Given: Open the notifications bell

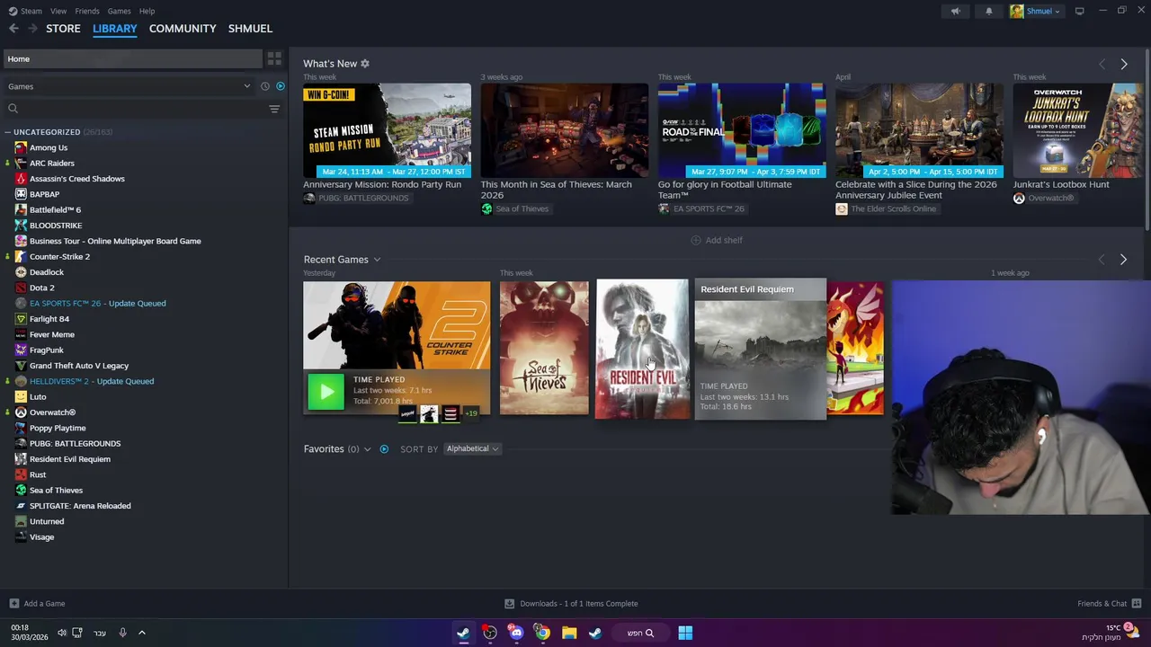Looking at the screenshot, I should (x=989, y=11).
